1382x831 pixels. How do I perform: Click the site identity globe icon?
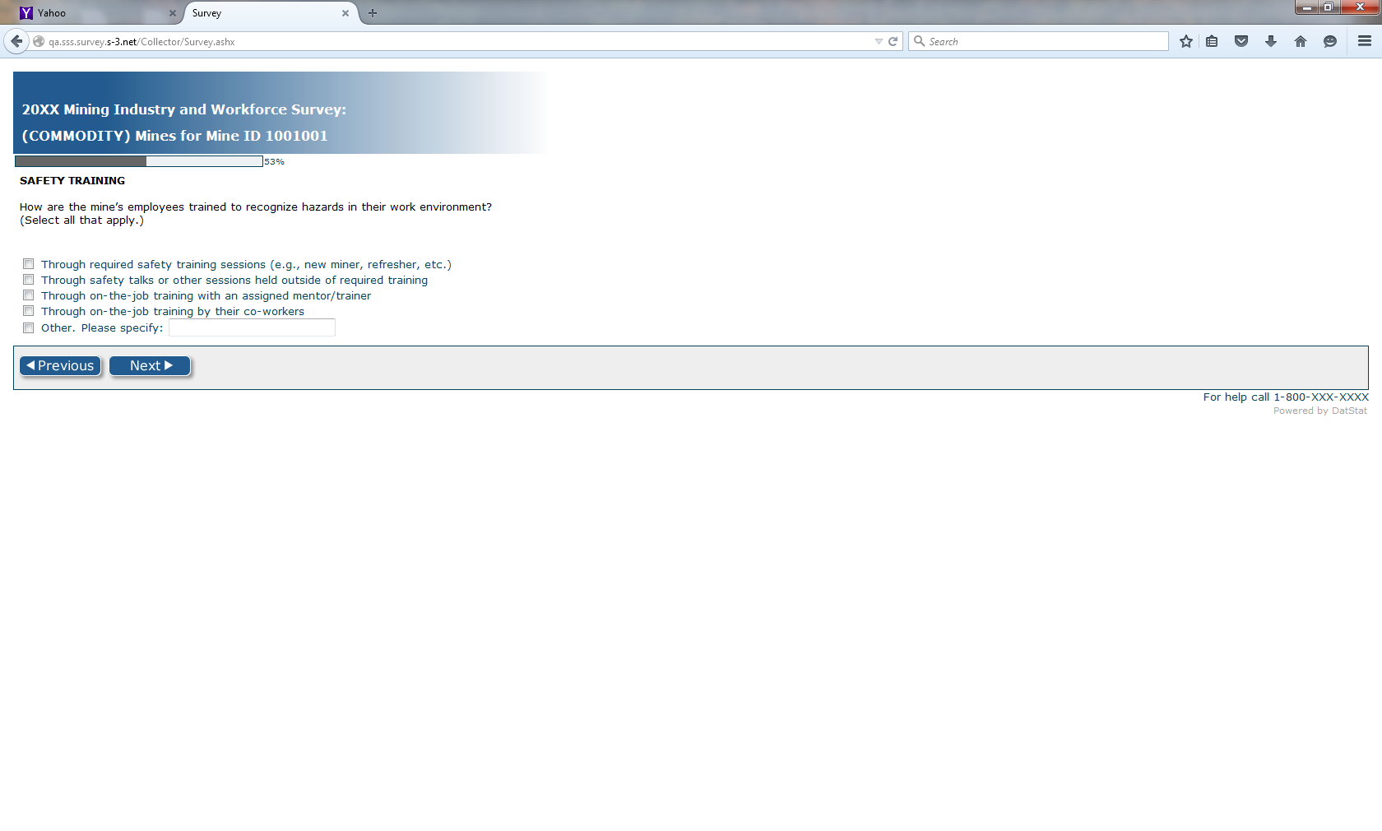(x=39, y=41)
